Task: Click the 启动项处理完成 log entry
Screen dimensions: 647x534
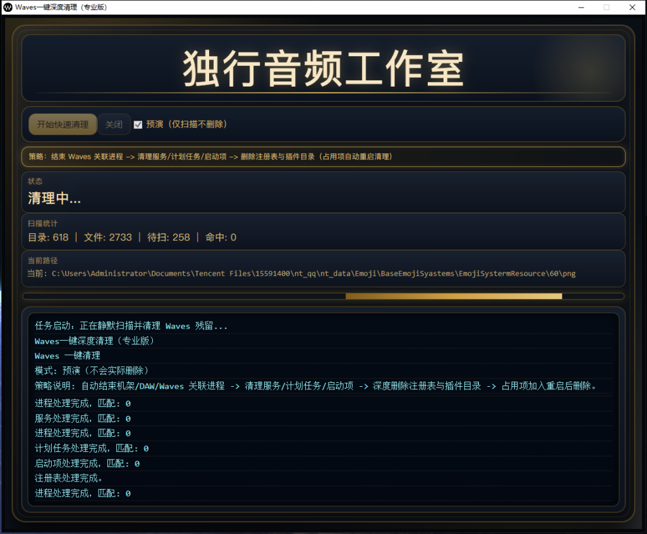Action: (85, 463)
